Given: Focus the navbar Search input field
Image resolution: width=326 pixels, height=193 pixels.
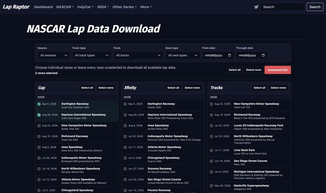Looking at the screenshot, I should pos(283,7).
